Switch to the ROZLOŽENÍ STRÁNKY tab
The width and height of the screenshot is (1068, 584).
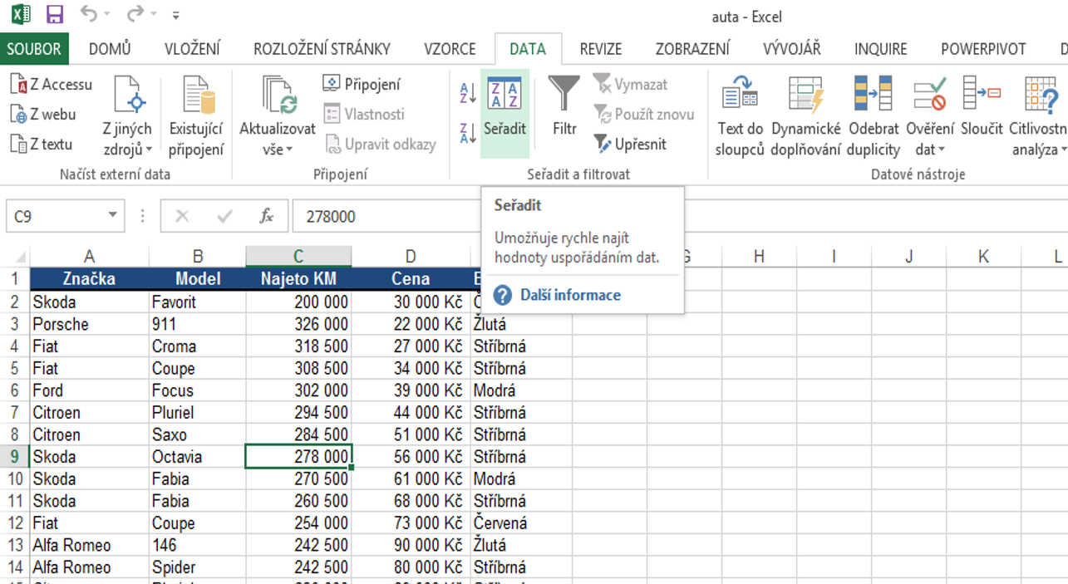tap(322, 49)
